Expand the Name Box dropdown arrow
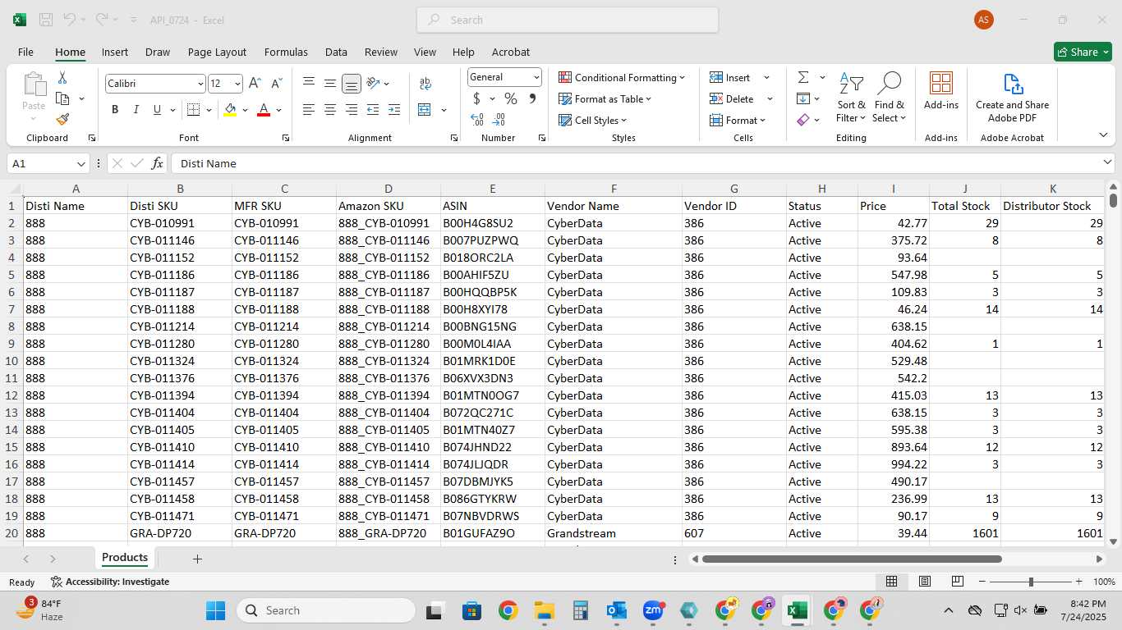The width and height of the screenshot is (1122, 630). [80, 163]
